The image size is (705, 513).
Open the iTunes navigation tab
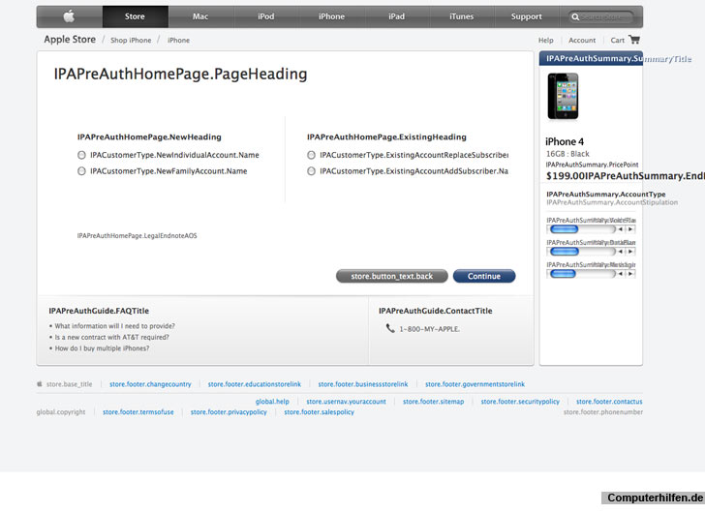coord(462,16)
